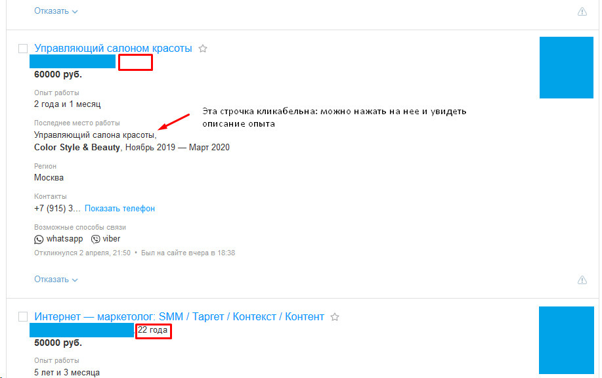602x378 pixels.
Task: Star the Интернет-маркетолог resume
Action: pyautogui.click(x=335, y=316)
